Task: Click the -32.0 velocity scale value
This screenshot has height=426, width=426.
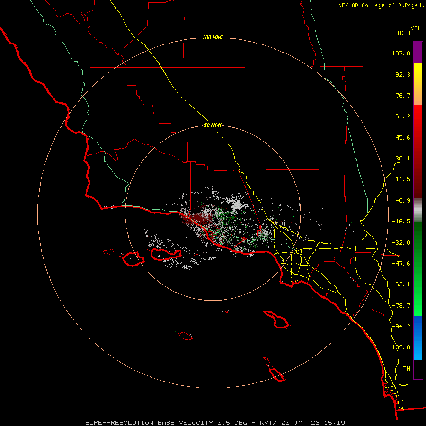Action: coord(401,243)
